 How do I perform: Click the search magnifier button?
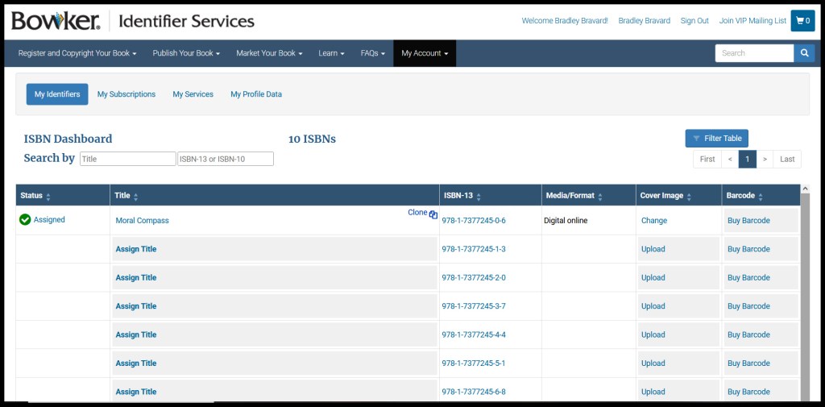click(804, 53)
